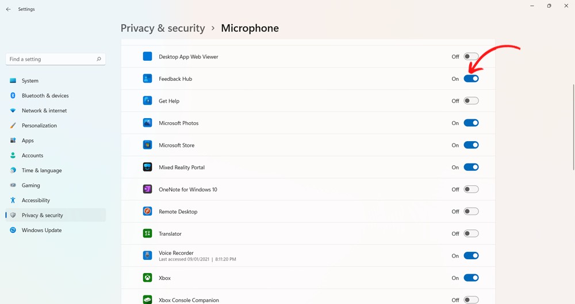This screenshot has width=575, height=304.
Task: Click the System monitor icon in sidebar
Action: pyautogui.click(x=13, y=80)
